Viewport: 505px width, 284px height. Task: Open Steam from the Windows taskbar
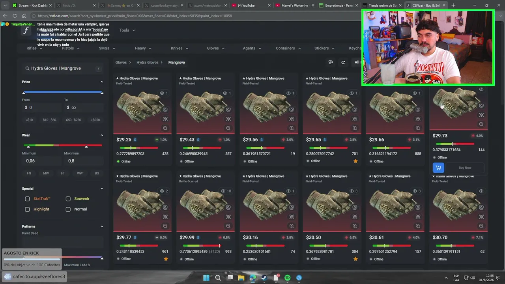[264, 278]
